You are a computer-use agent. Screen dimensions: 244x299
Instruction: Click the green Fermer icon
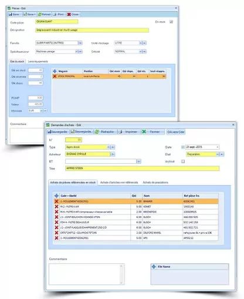(144, 132)
